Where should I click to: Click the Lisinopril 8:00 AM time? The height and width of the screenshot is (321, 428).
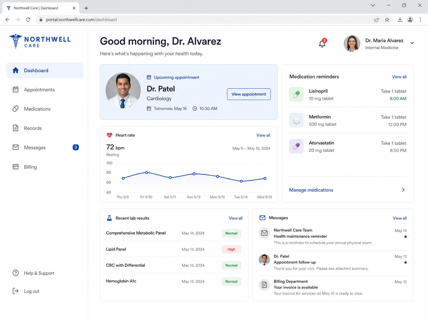point(398,98)
